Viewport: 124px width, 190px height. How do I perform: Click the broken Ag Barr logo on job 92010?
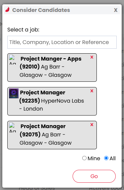[13, 60]
